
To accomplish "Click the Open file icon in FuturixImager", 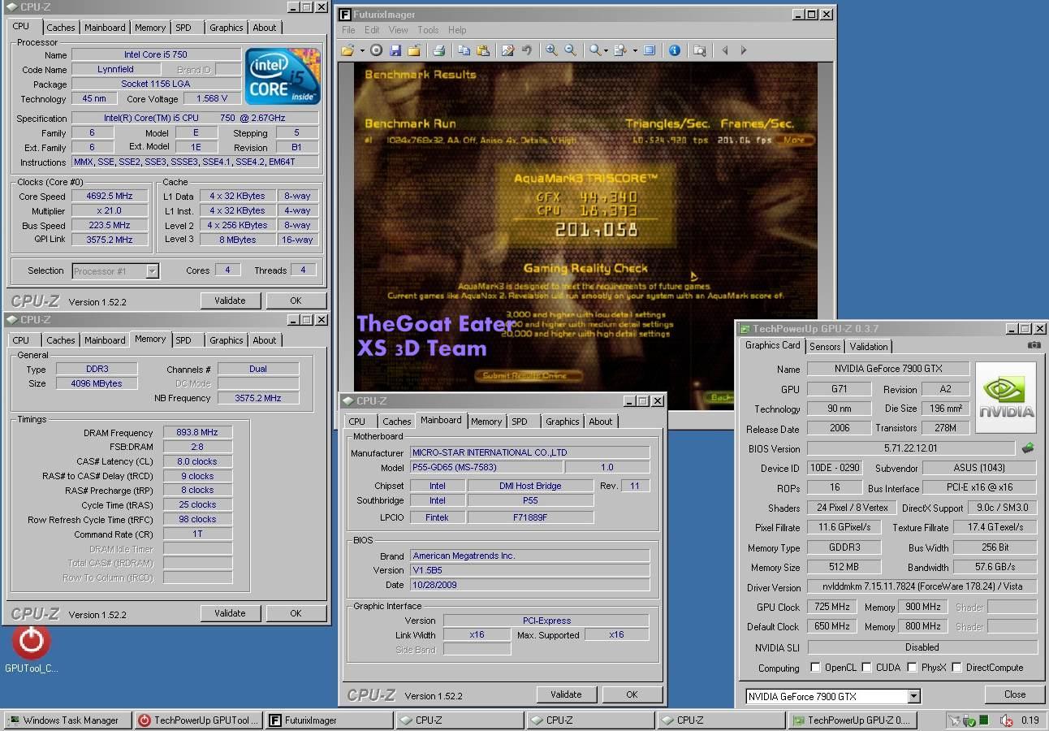I will click(348, 50).
